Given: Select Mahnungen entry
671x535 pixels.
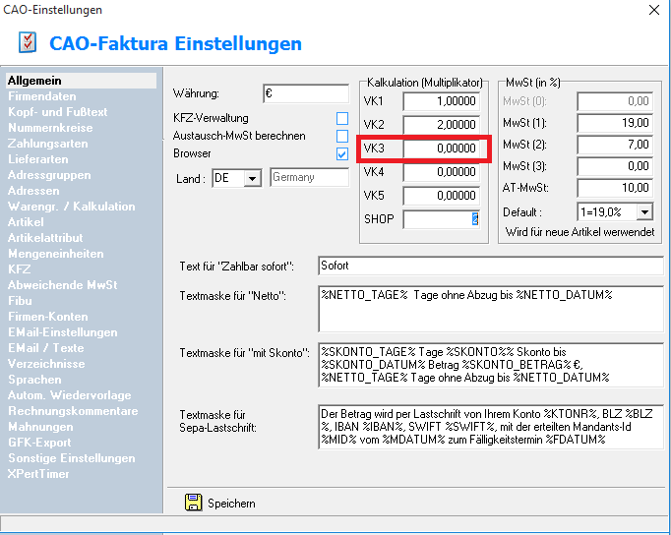Looking at the screenshot, I should pos(40,427).
